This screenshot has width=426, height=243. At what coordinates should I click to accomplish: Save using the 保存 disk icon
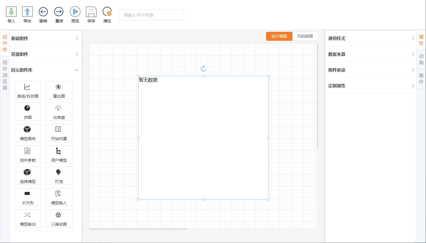point(91,12)
